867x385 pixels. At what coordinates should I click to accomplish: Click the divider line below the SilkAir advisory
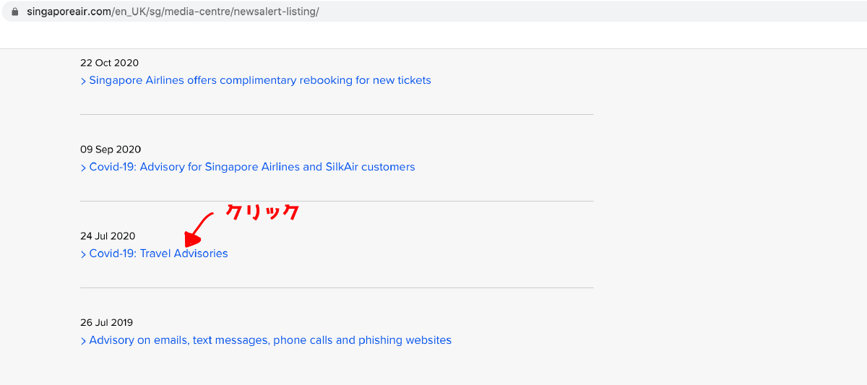337,201
